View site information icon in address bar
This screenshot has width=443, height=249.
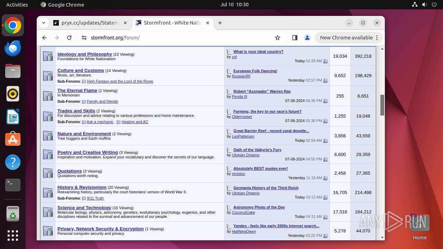(84, 38)
